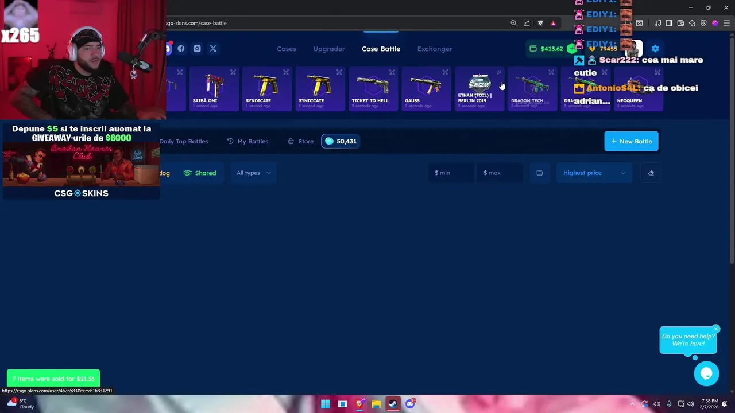Open the Instagram social icon
The height and width of the screenshot is (413, 735).
[x=197, y=49]
